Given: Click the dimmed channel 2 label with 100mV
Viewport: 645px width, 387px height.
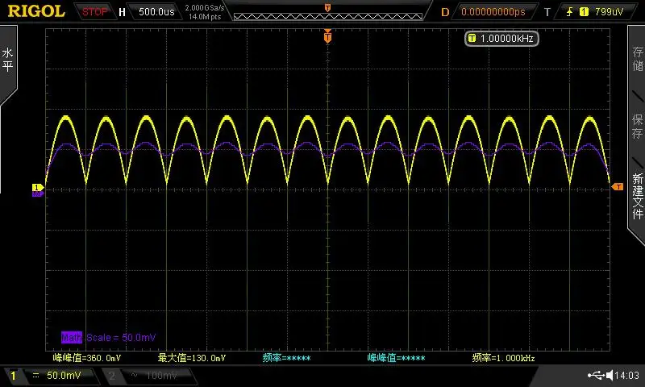Looking at the screenshot, I should [x=148, y=376].
